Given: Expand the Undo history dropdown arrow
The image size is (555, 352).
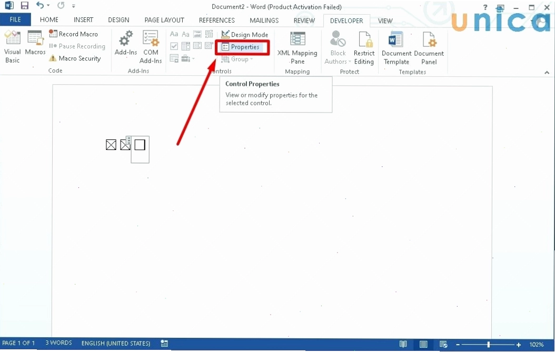Looking at the screenshot, I should (48, 5).
